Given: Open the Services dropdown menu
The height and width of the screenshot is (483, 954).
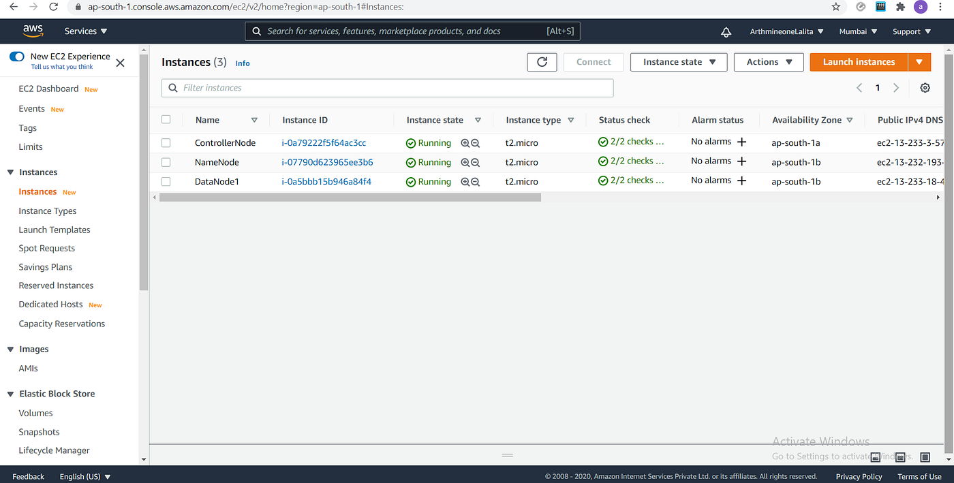Looking at the screenshot, I should point(86,31).
